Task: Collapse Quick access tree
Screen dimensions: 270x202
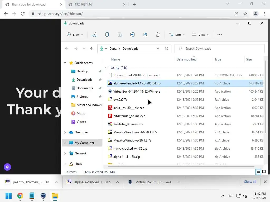Action: pos(65,63)
